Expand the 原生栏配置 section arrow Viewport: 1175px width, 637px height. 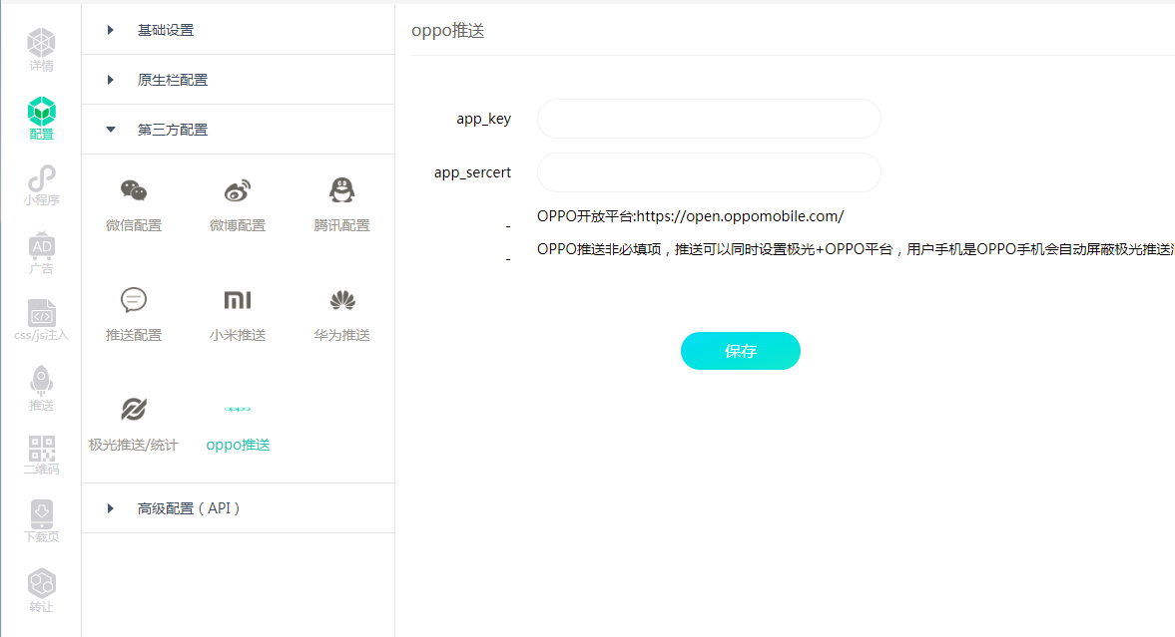click(x=110, y=80)
